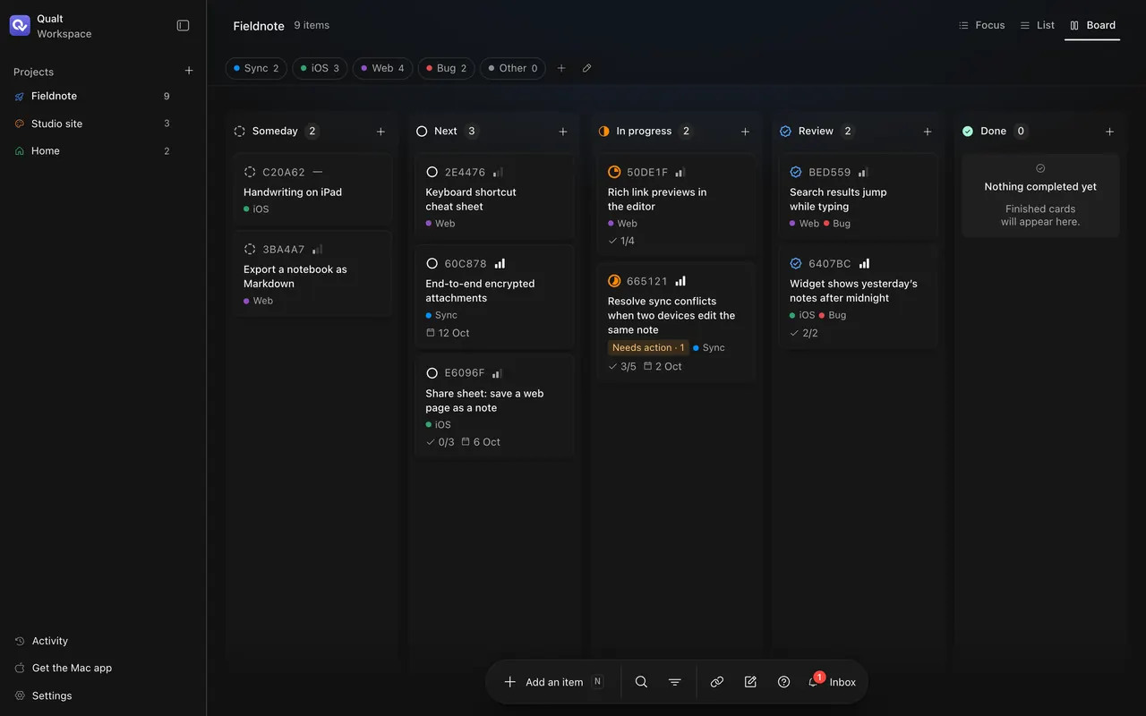Toggle the Other tag filter chip
The width and height of the screenshot is (1146, 716).
point(513,68)
